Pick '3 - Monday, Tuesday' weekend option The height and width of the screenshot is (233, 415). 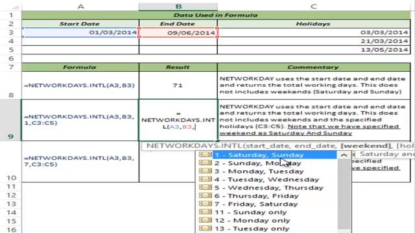pos(259,172)
